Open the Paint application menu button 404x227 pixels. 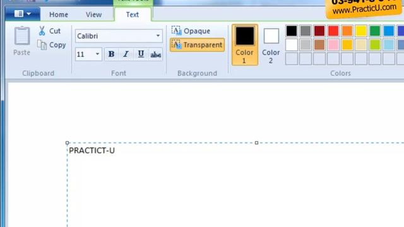point(23,14)
